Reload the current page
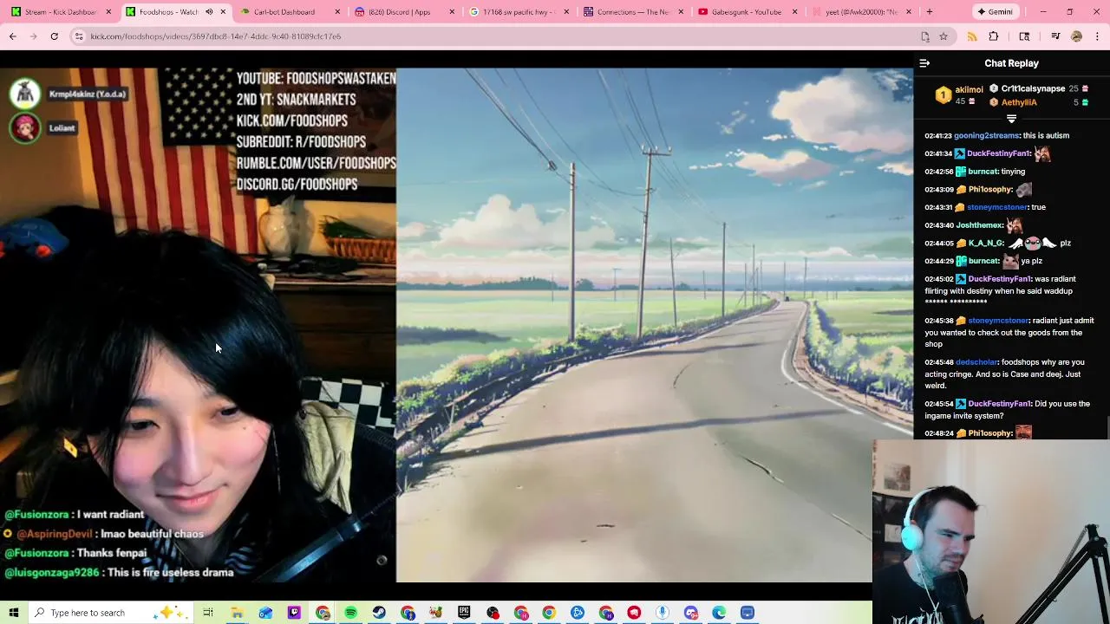 point(54,36)
